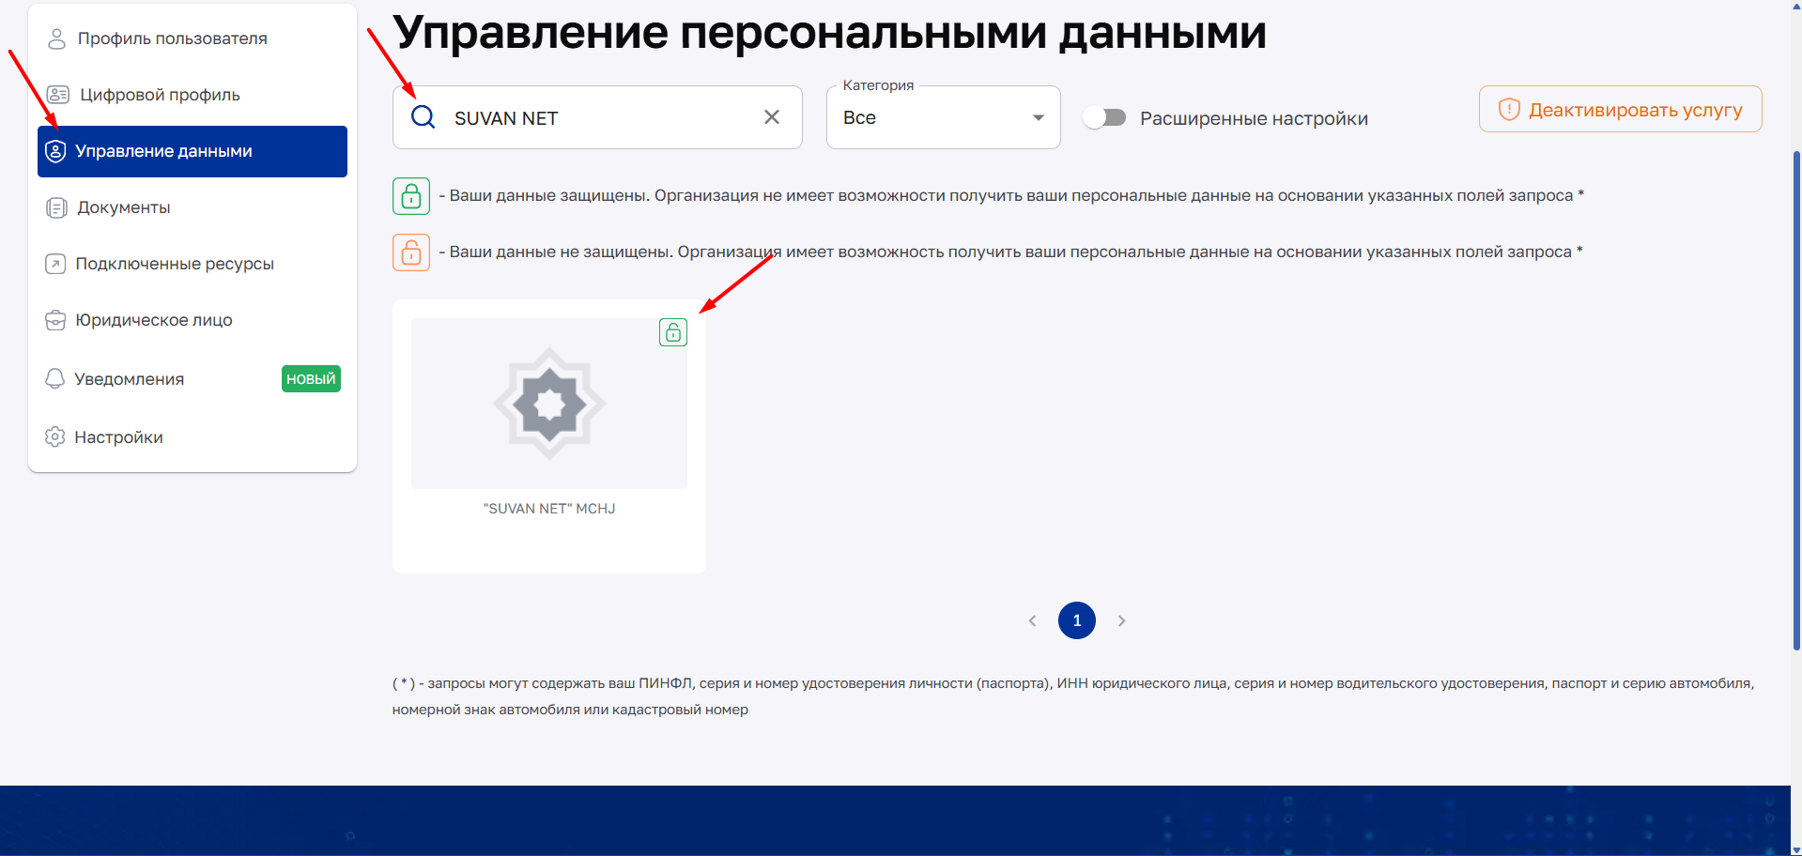Screen dimensions: 1802x856
Task: Click the Юридическое лицо briefcase icon
Action: [x=55, y=320]
